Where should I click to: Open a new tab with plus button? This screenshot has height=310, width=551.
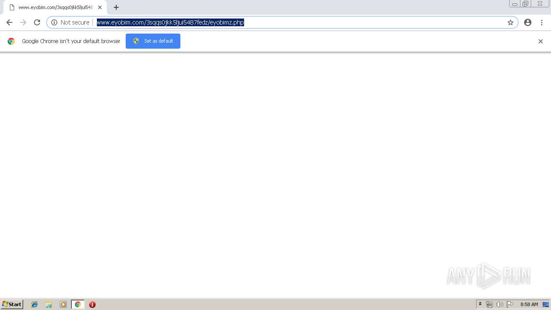(x=116, y=7)
